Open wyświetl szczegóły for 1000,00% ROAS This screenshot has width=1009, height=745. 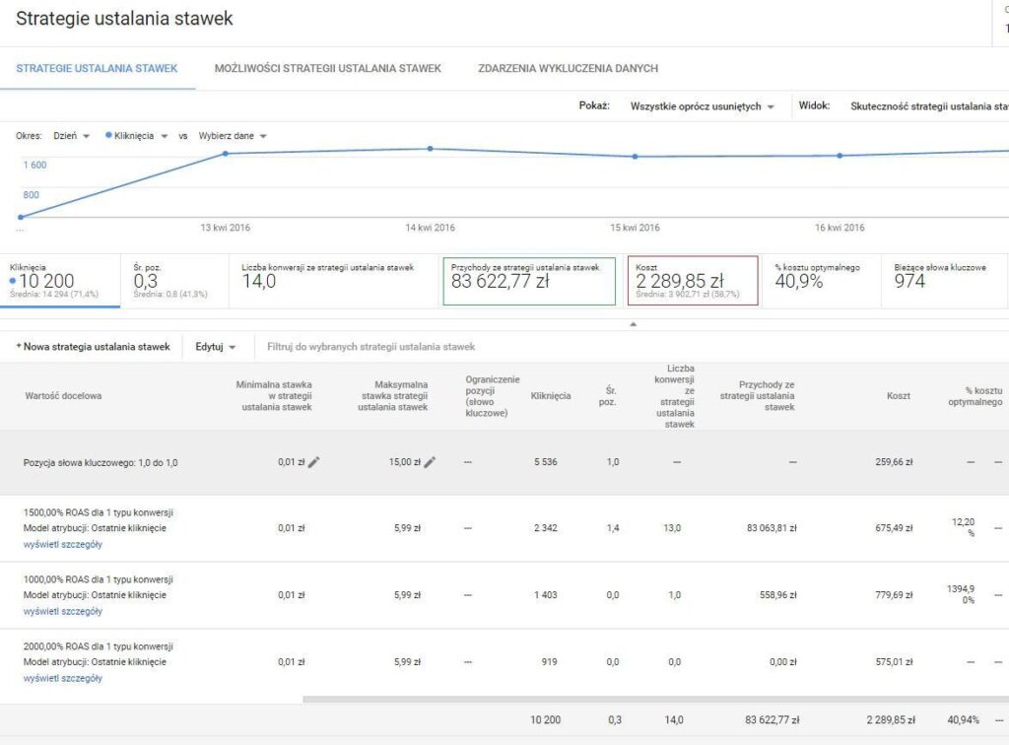pos(63,611)
